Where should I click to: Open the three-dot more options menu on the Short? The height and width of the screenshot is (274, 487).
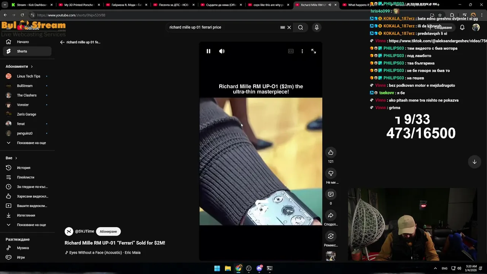pos(302,51)
